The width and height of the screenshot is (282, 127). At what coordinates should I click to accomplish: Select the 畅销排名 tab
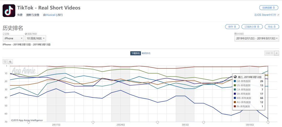(x=146, y=53)
